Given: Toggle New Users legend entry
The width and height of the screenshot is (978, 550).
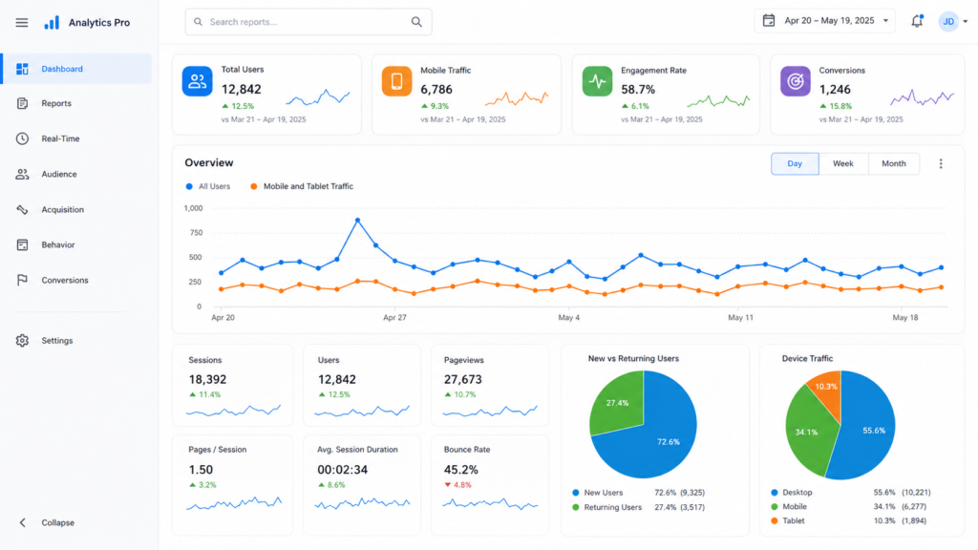Looking at the screenshot, I should click(598, 493).
